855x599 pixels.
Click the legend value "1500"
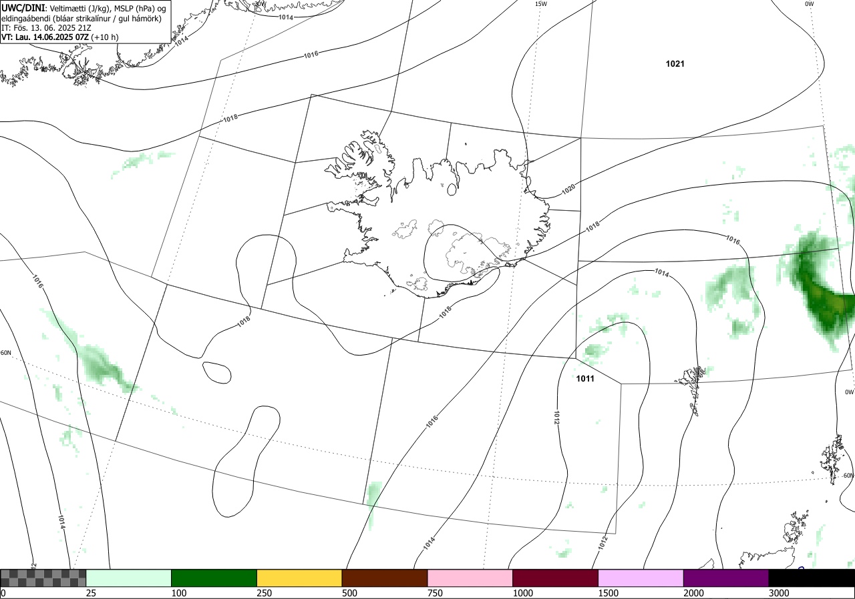point(608,593)
